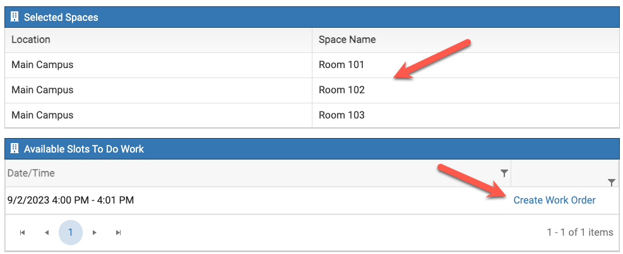Sort by the Date/Time column header
The width and height of the screenshot is (623, 254).
pos(31,173)
